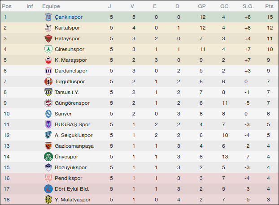Image resolution: width=279 pixels, height=205 pixels.
Task: Sort by S.G. goal difference header
Action: click(248, 6)
